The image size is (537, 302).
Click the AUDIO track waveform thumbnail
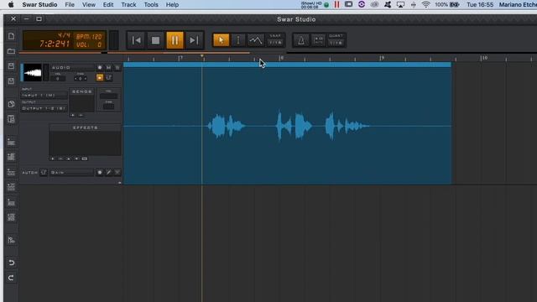(x=33, y=73)
